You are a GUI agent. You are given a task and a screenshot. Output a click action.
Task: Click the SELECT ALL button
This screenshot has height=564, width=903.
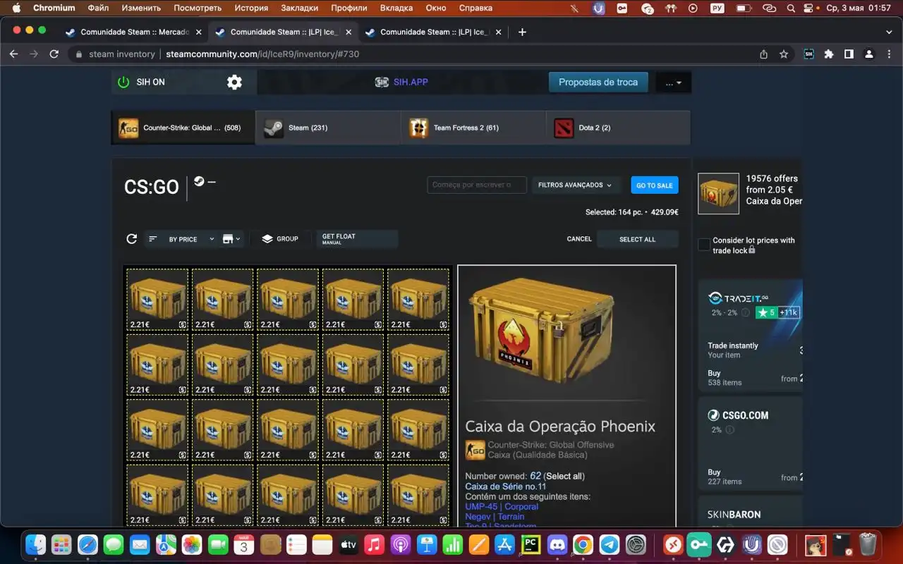638,239
